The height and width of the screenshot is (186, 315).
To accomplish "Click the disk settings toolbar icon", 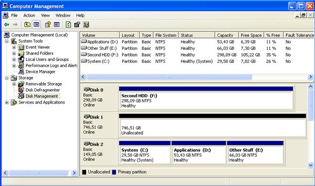I will point(86,24).
